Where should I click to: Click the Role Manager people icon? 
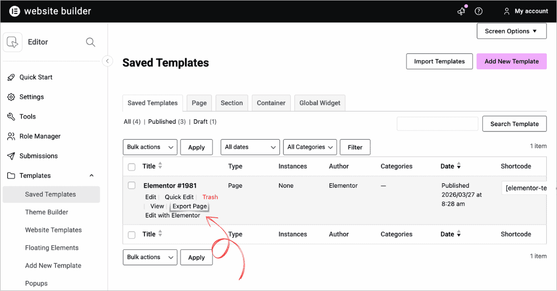point(11,136)
